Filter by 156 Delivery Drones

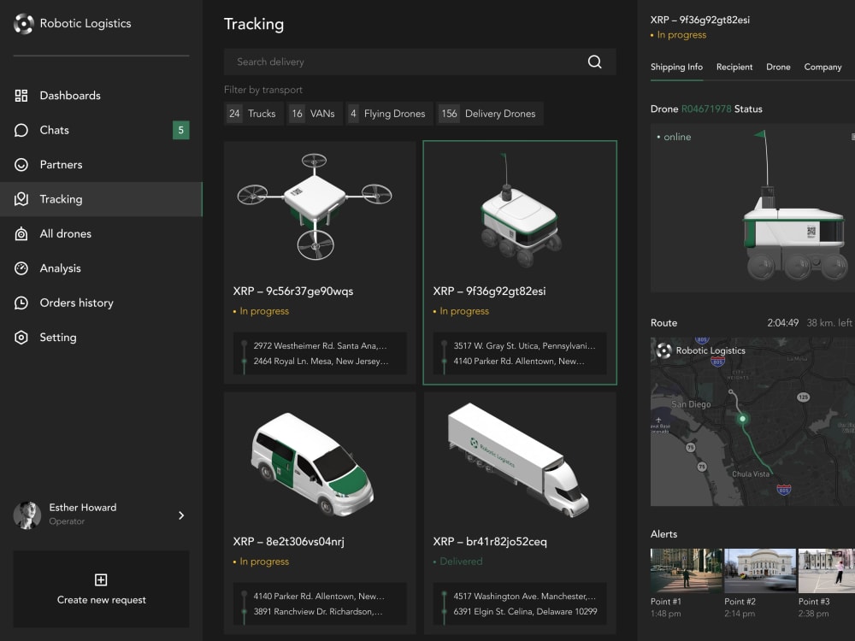(490, 114)
